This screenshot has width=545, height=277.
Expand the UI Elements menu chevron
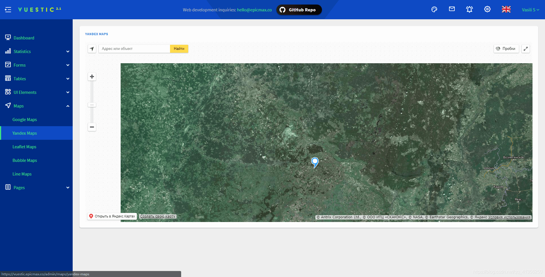[68, 92]
